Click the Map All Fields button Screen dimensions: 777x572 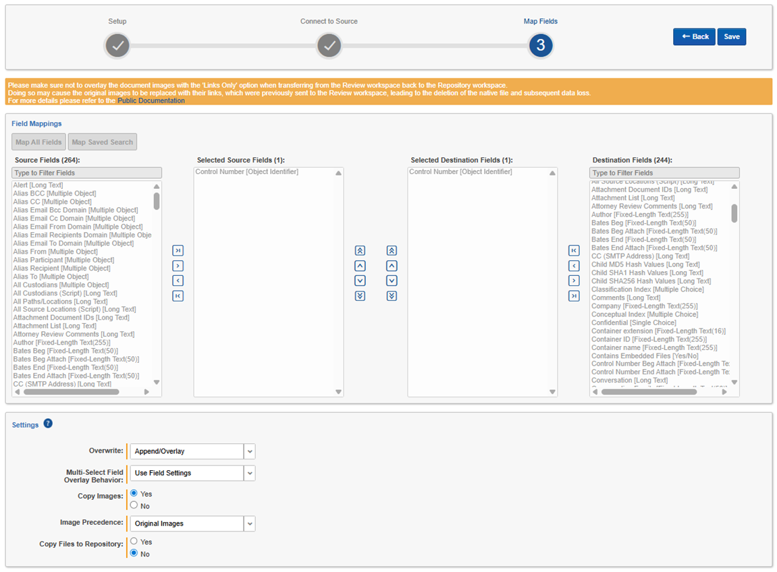pos(38,142)
